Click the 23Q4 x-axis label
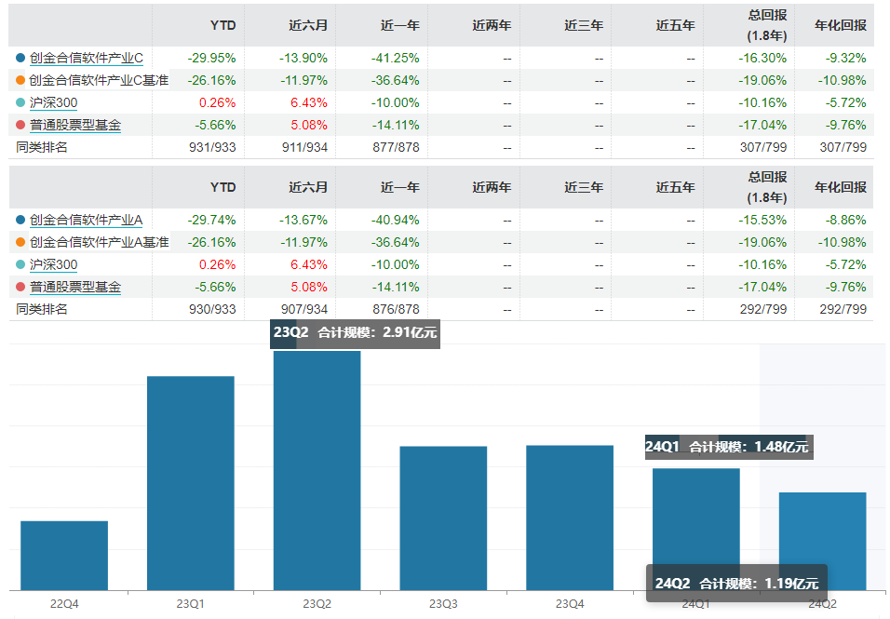 click(570, 604)
